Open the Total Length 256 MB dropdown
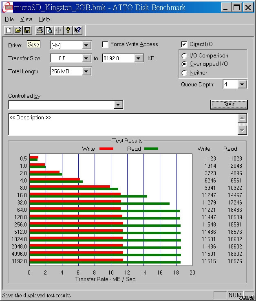 [x=86, y=71]
